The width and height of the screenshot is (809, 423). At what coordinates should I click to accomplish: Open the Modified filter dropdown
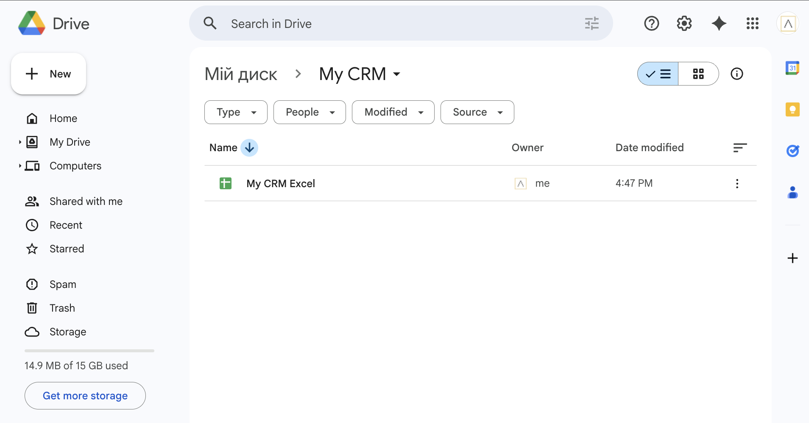pos(393,112)
